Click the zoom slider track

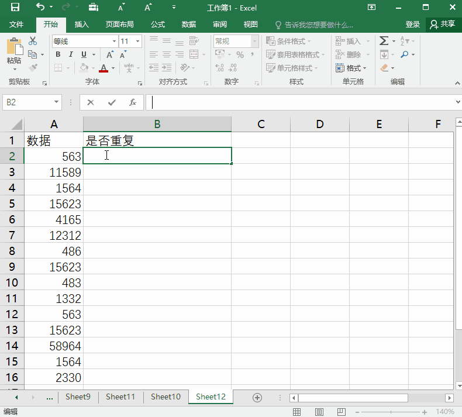[391, 412]
